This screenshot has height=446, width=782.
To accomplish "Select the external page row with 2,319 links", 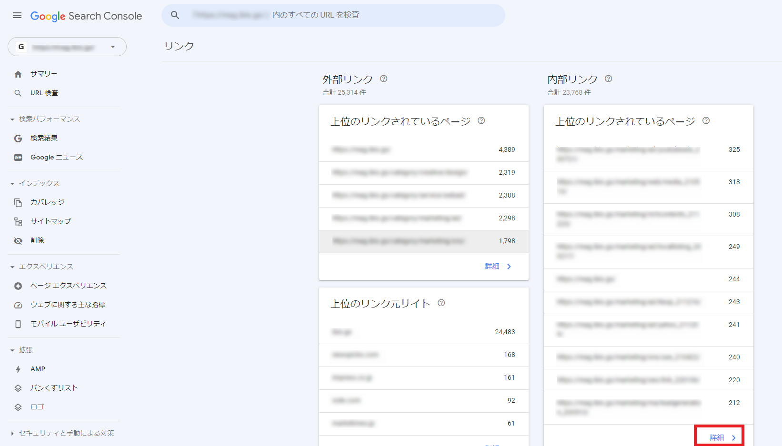I will (424, 173).
